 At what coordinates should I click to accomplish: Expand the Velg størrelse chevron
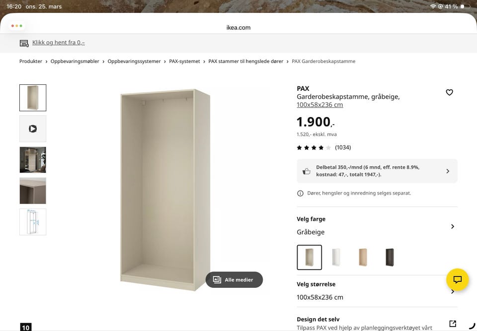click(x=453, y=291)
